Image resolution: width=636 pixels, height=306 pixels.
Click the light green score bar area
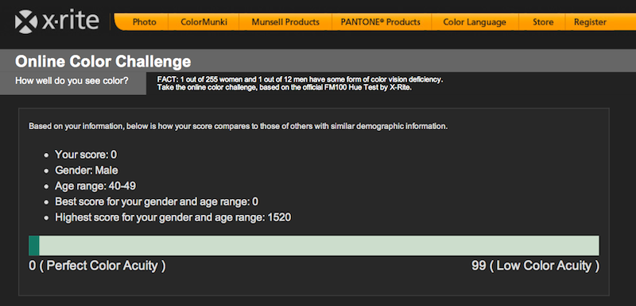click(319, 246)
